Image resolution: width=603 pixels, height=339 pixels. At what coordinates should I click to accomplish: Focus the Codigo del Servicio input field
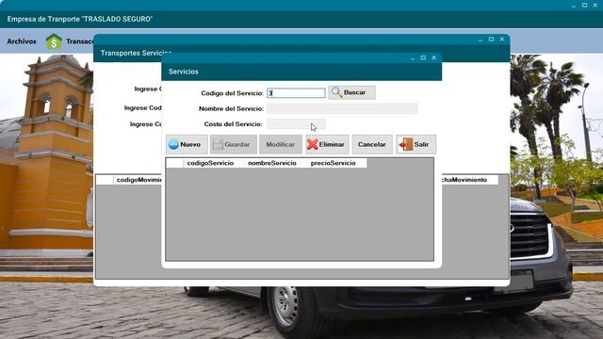coord(296,92)
